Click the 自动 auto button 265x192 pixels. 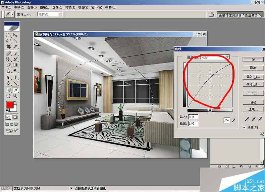point(253,102)
